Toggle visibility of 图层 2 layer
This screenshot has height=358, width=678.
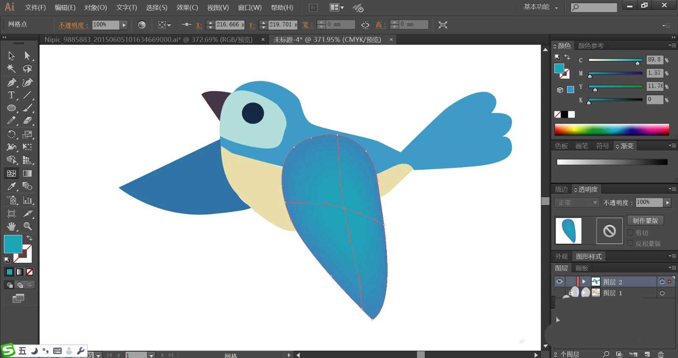tap(559, 281)
